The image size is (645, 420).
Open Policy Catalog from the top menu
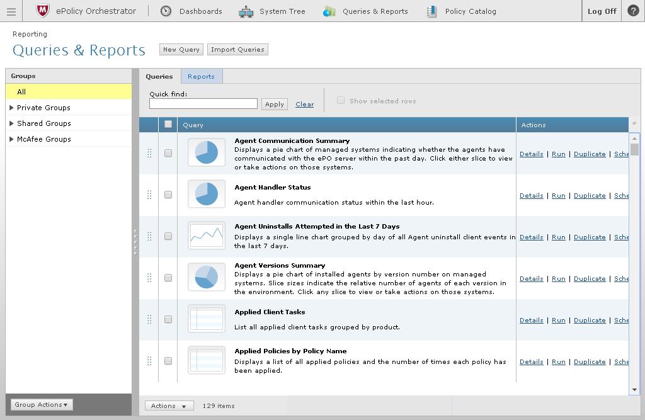(471, 11)
